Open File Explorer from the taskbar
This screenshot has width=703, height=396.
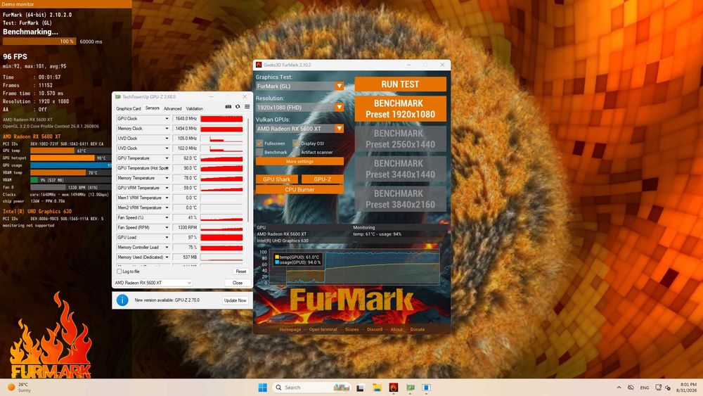377,388
